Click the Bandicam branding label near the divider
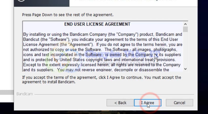The image size is (208, 114). coord(25,94)
